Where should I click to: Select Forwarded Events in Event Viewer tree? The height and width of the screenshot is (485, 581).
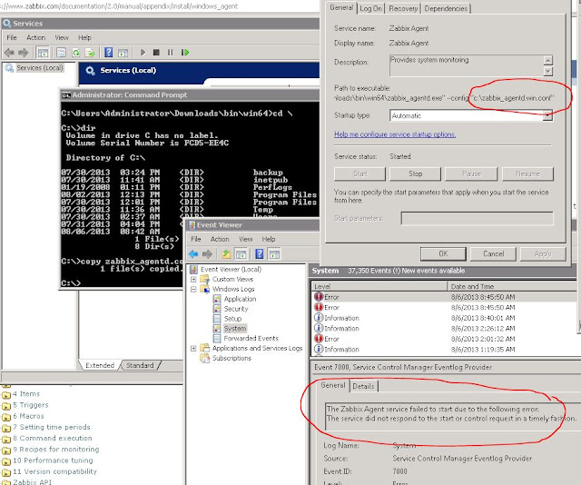[251, 338]
